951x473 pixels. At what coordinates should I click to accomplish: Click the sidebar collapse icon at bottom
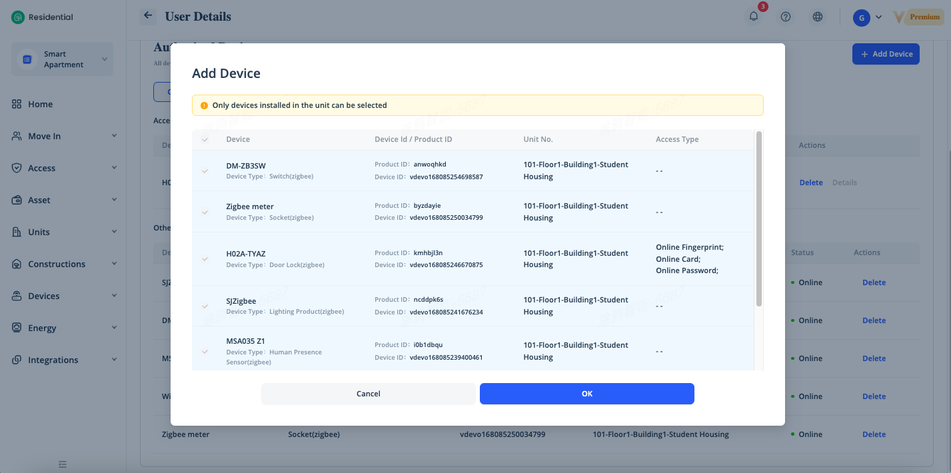pos(63,464)
